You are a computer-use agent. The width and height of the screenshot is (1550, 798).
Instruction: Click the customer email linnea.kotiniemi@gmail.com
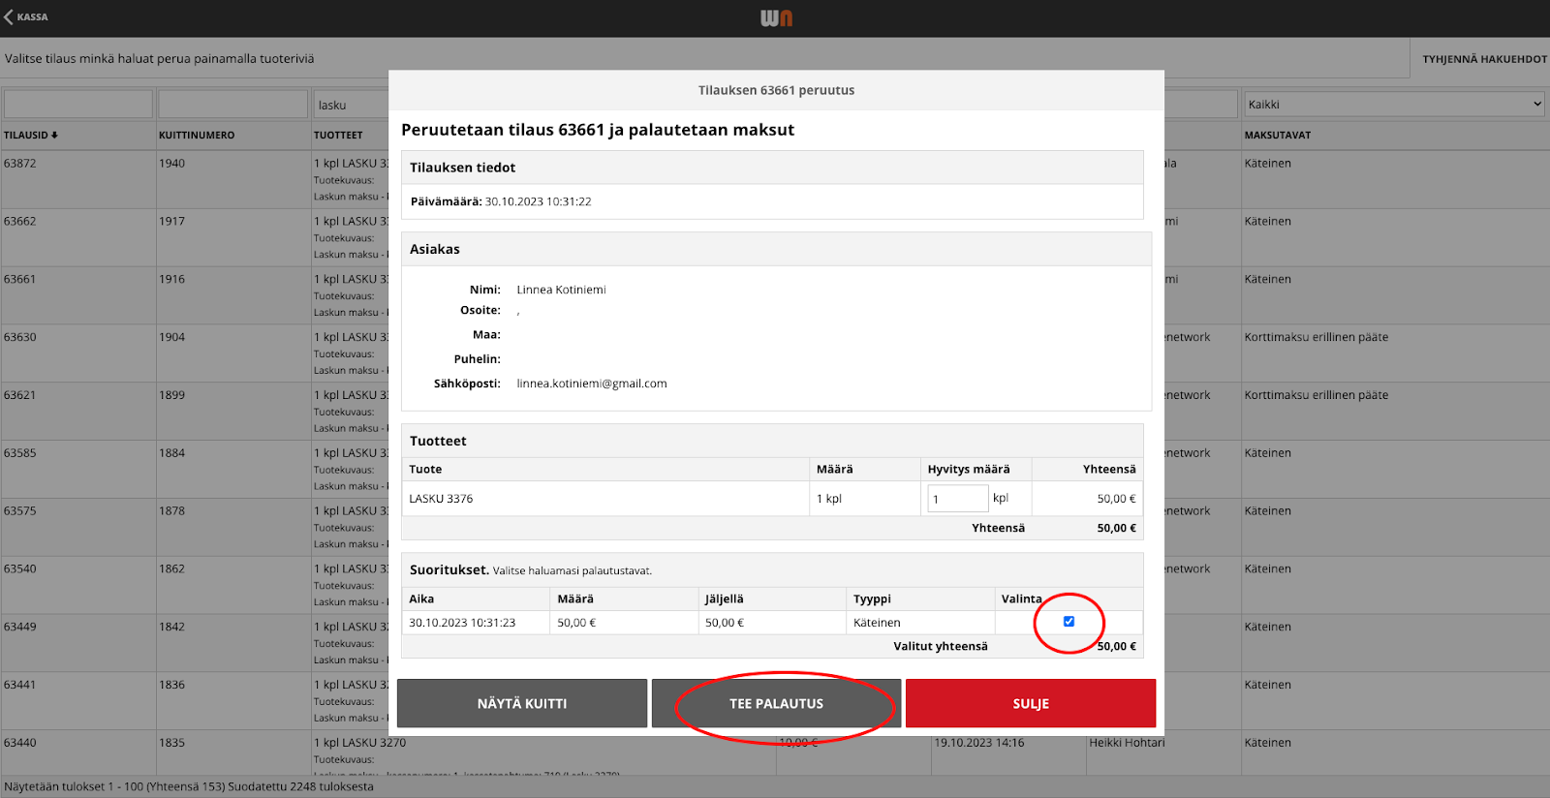coord(592,384)
